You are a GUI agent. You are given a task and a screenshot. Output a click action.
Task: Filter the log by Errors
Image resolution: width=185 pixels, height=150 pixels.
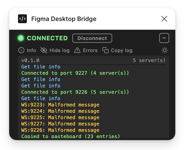90,50
